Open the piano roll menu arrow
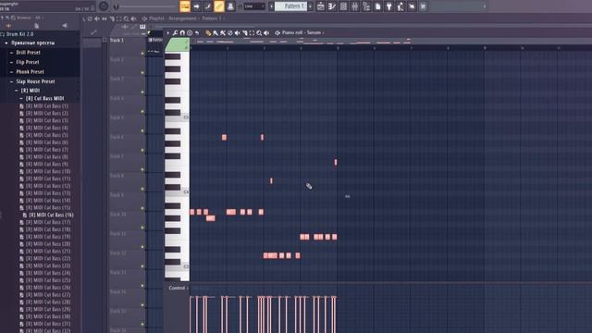Screen dimensions: 592x333 [168, 33]
